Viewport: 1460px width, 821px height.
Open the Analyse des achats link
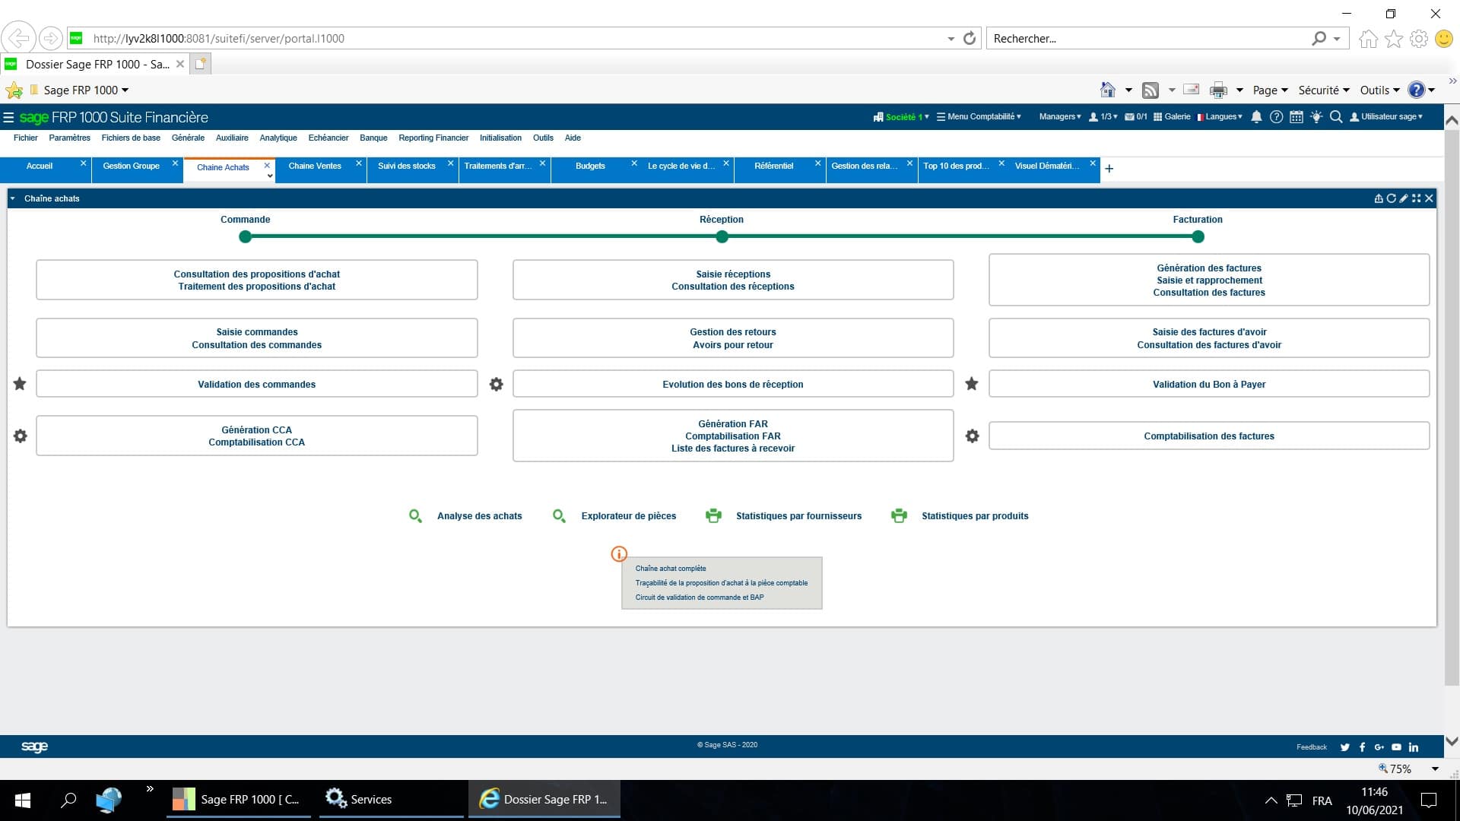[x=479, y=516]
